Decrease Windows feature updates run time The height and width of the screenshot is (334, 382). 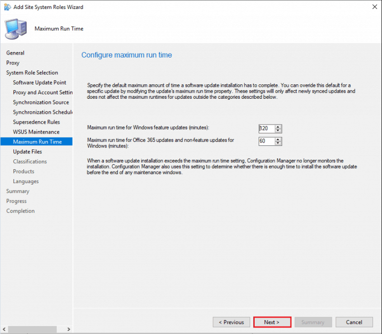[278, 131]
